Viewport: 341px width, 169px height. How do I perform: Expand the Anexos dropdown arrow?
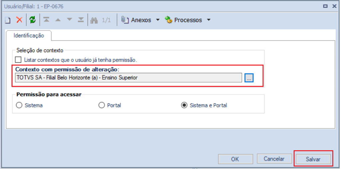pos(158,20)
